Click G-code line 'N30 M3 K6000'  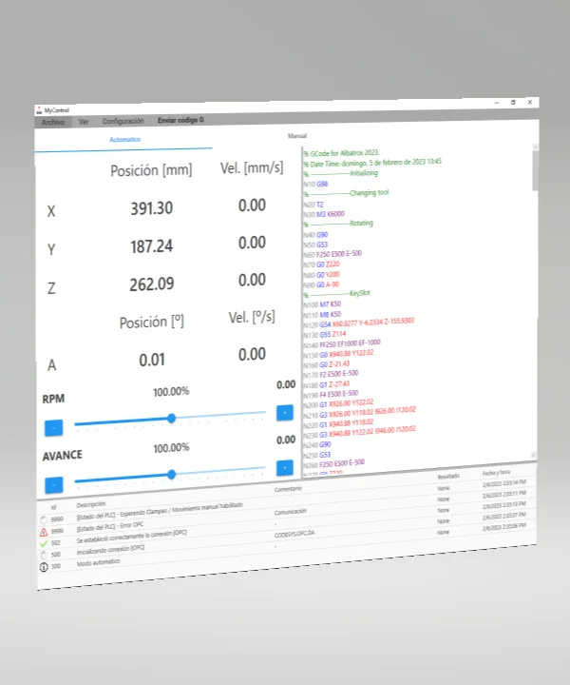324,214
